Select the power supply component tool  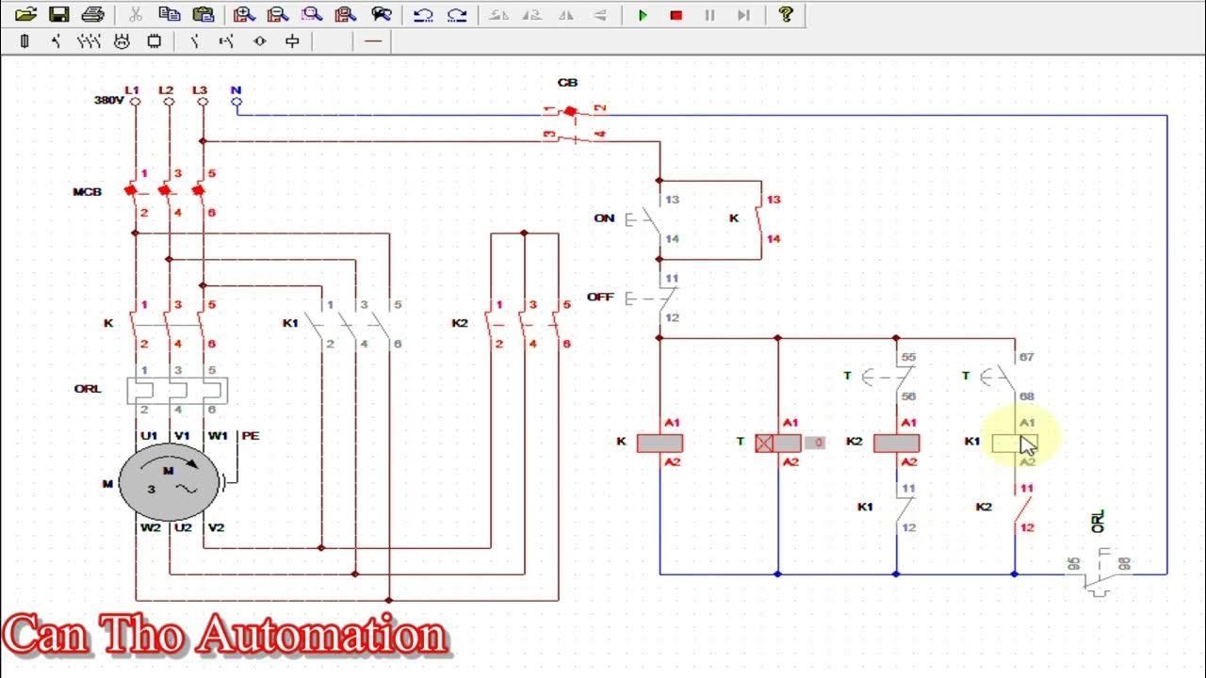(x=24, y=41)
